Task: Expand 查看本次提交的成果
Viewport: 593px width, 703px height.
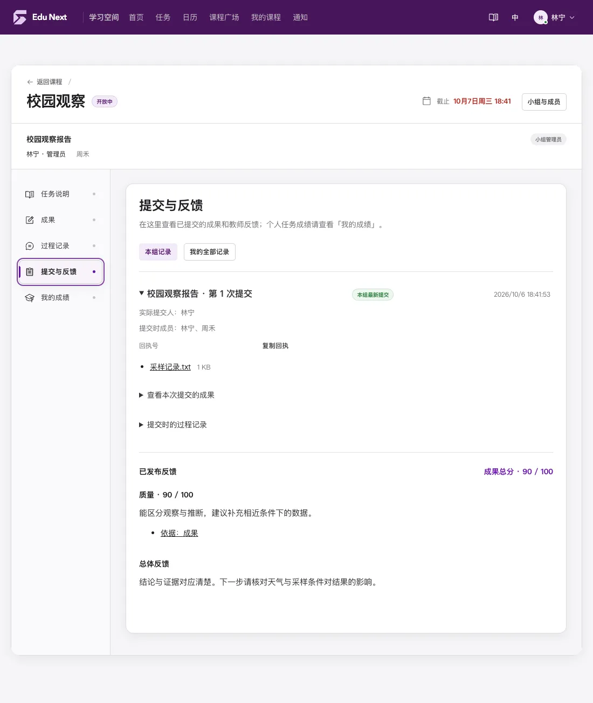Action: [177, 395]
